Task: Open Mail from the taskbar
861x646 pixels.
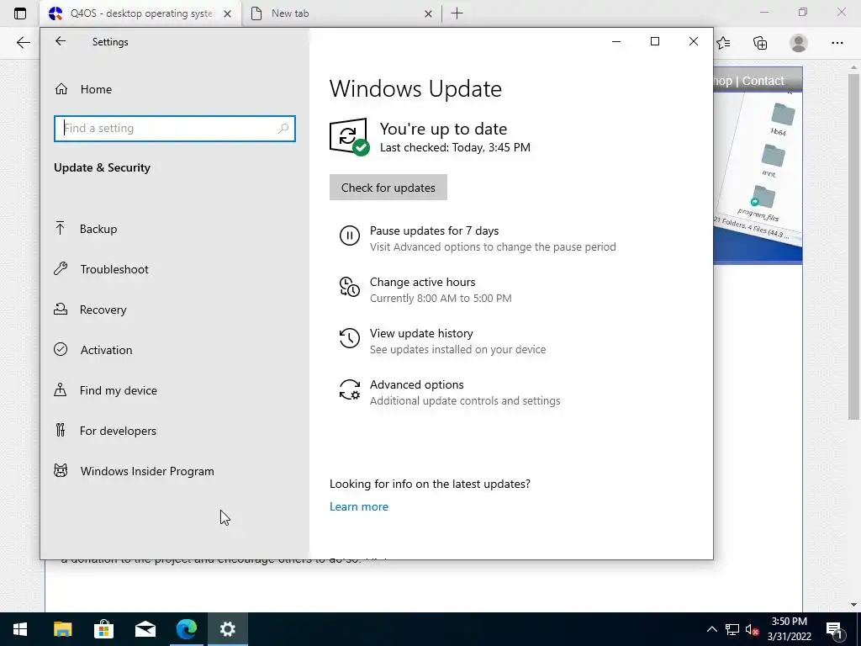Action: [145, 629]
